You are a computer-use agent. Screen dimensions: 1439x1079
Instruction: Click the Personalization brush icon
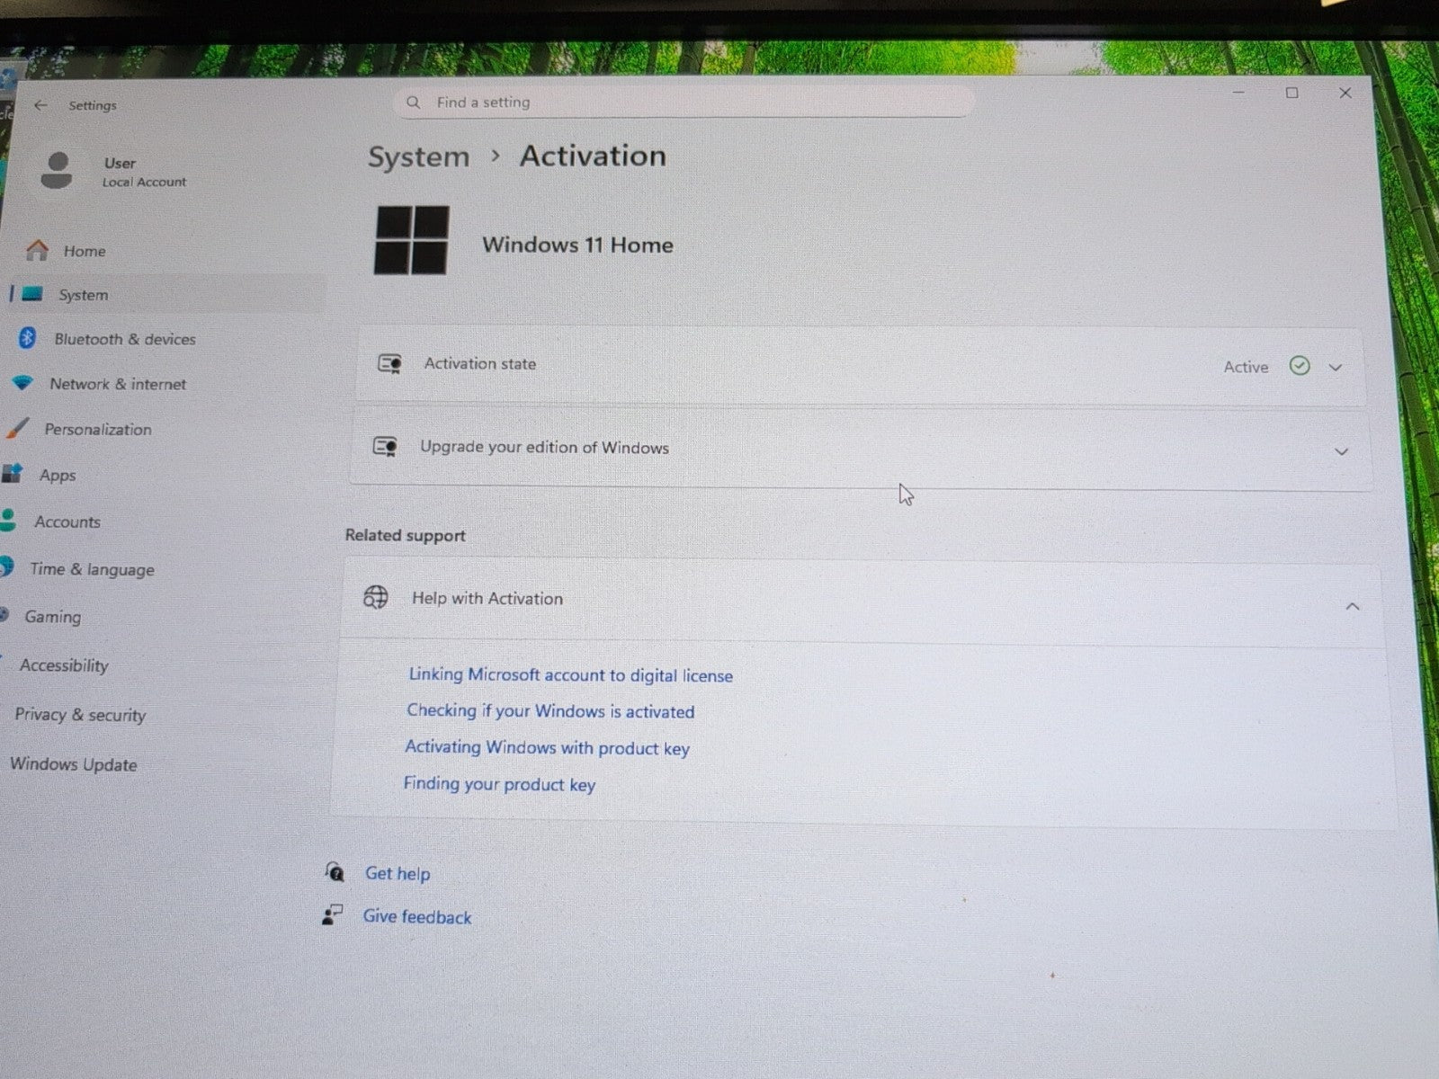pos(17,428)
